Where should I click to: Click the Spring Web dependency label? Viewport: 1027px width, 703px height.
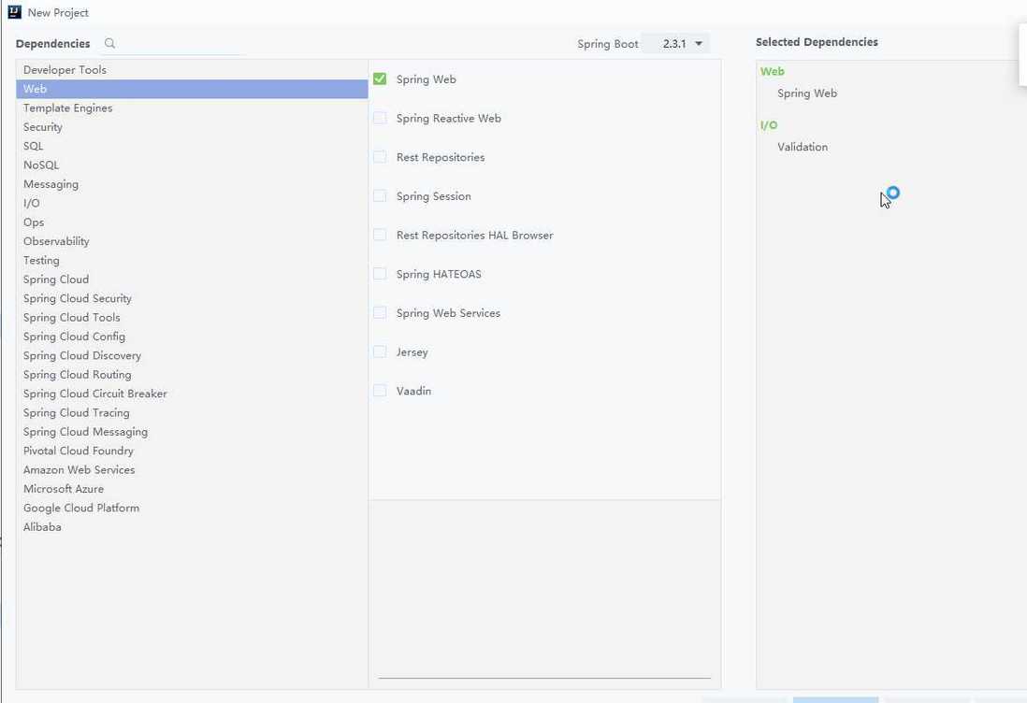426,79
